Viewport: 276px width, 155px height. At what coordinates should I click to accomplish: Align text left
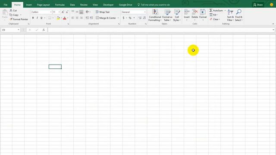click(73, 18)
